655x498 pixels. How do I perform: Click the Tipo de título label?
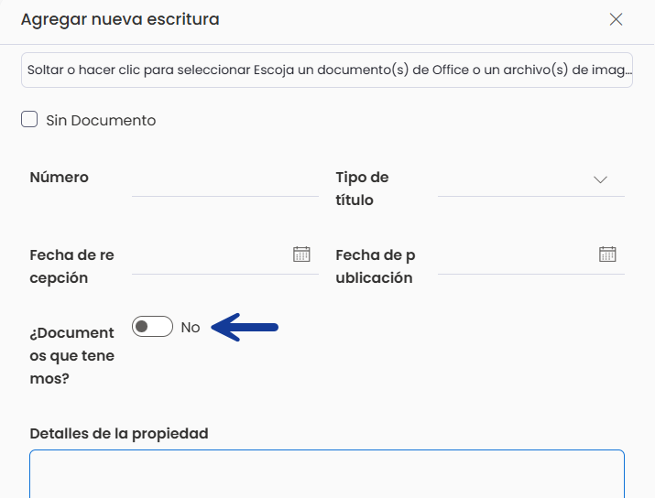(362, 189)
